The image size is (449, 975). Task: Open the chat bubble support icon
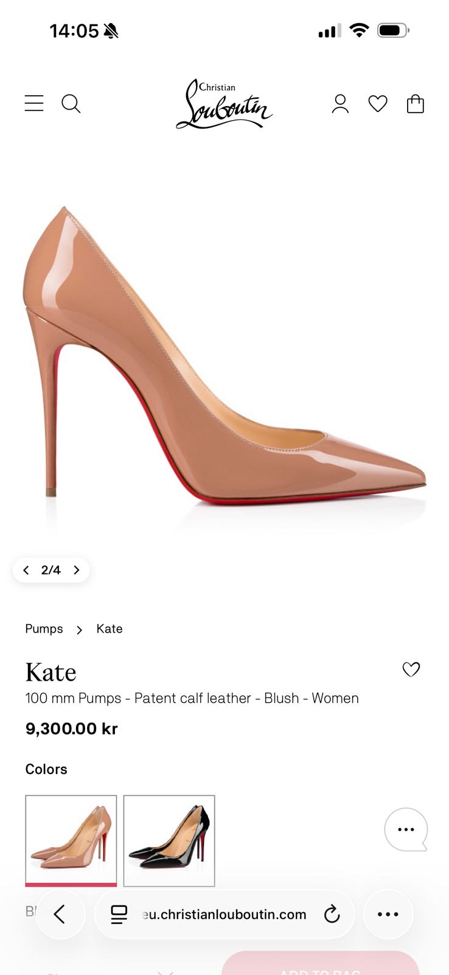pos(406,829)
